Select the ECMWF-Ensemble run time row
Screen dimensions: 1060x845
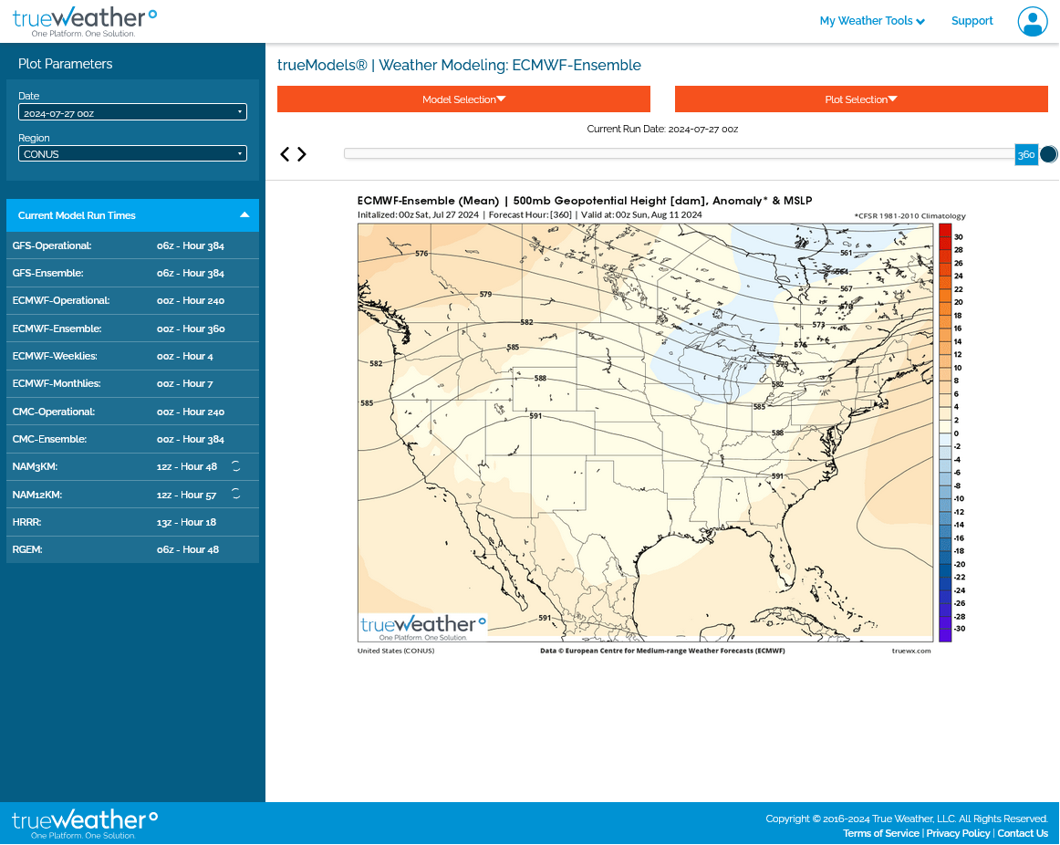tap(132, 329)
